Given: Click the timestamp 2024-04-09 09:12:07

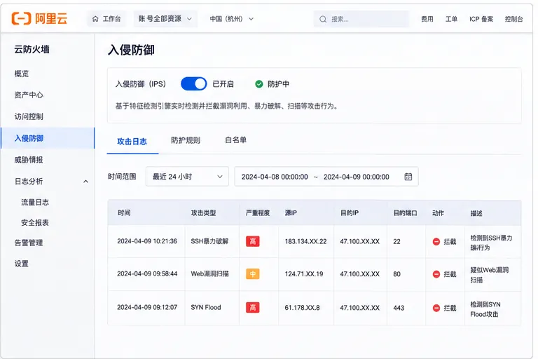Looking at the screenshot, I should (x=147, y=308).
